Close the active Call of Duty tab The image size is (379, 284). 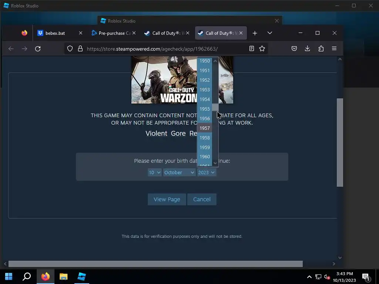[x=241, y=33]
